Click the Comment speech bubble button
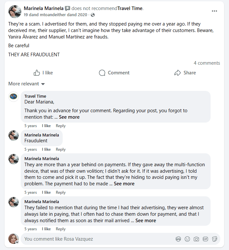 pos(114,73)
